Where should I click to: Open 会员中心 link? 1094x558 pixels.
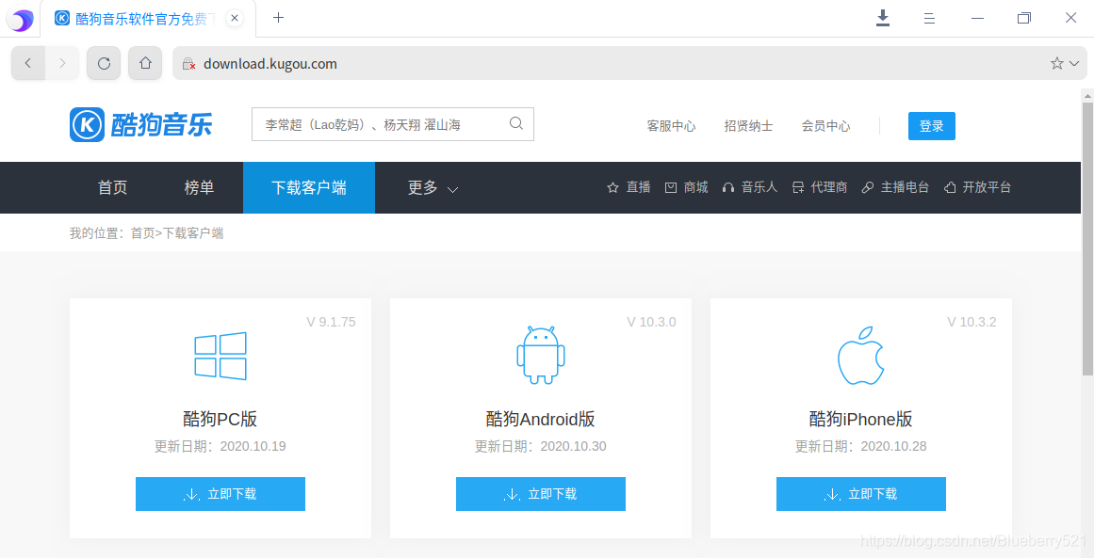coord(825,126)
